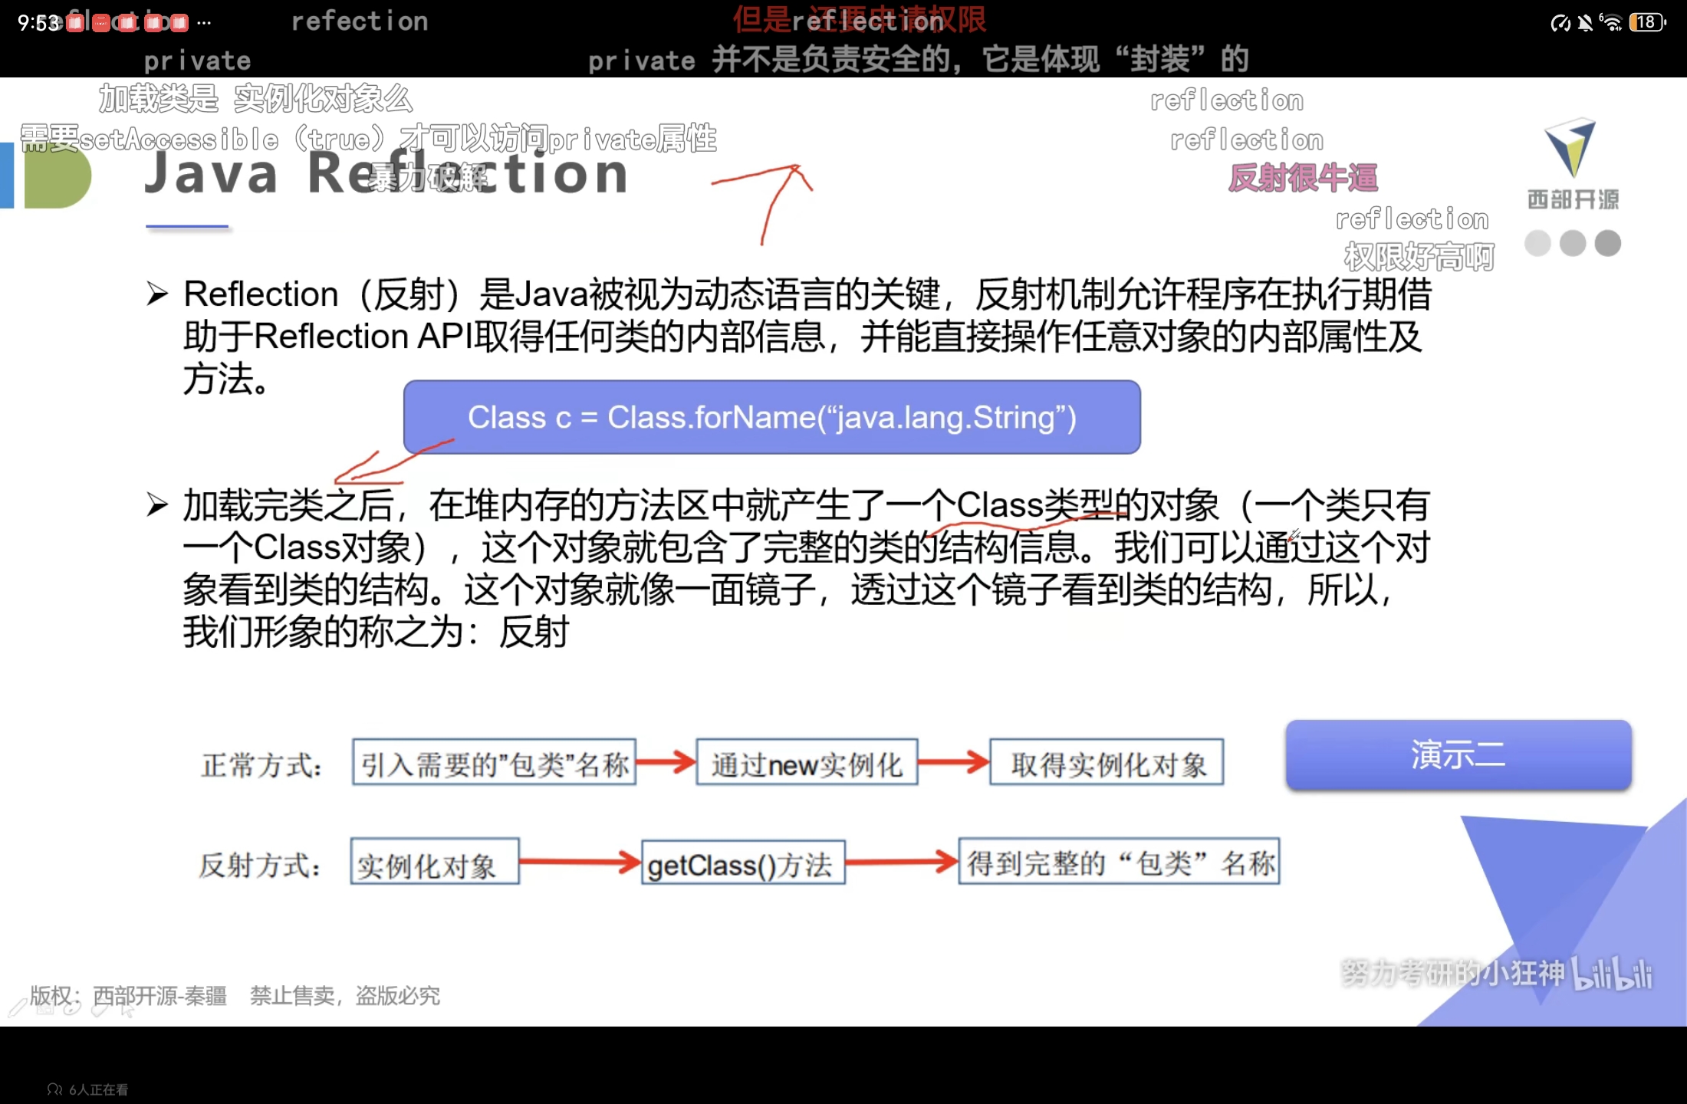This screenshot has height=1104, width=1687.
Task: Select the faint eraser annotation tool icon
Action: (x=99, y=1009)
